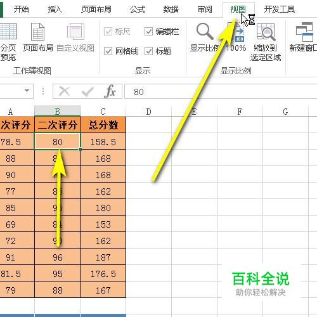Open the Data (数据) ribbon tab
This screenshot has height=317, width=317.
[x=171, y=10]
